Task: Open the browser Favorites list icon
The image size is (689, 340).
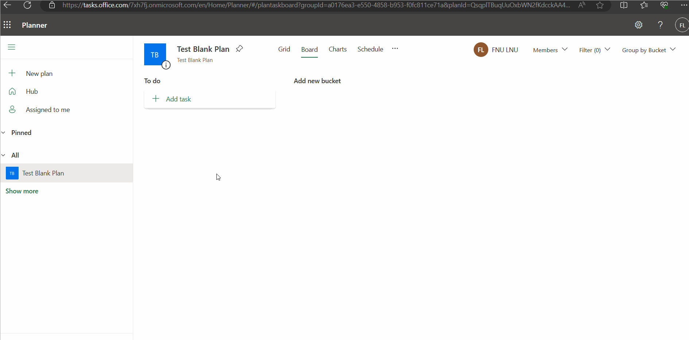Action: [644, 5]
